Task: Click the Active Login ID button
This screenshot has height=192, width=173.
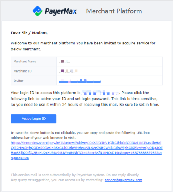Action: click(34, 119)
